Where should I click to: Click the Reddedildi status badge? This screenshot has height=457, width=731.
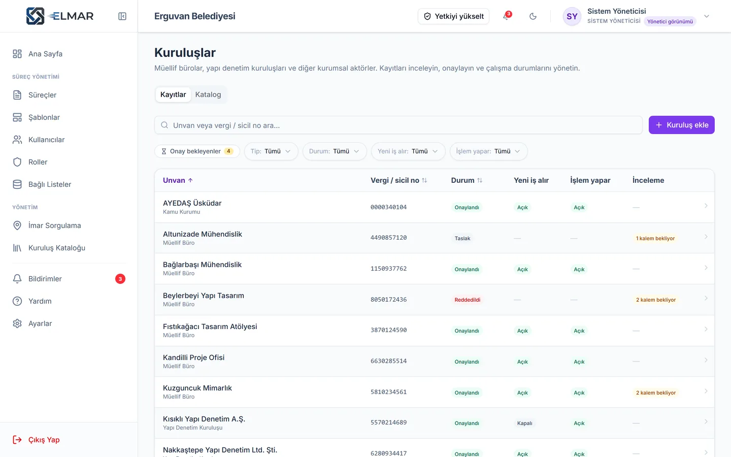pyautogui.click(x=468, y=300)
